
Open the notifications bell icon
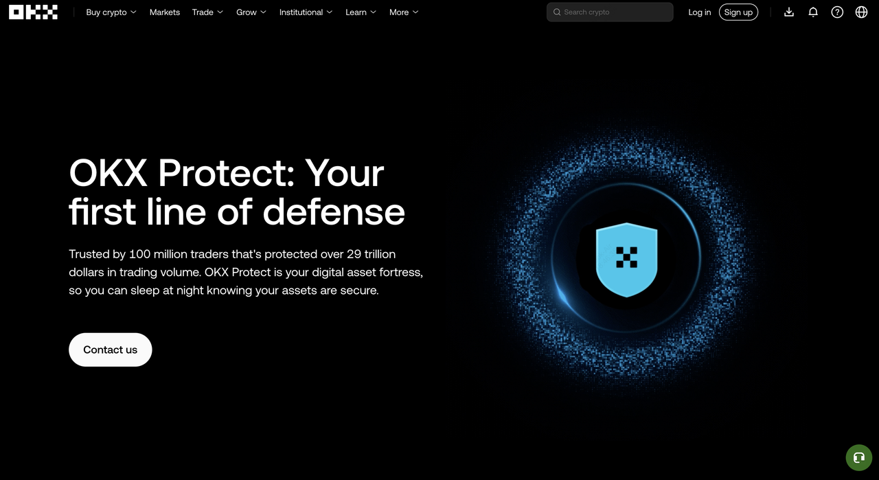pos(813,12)
